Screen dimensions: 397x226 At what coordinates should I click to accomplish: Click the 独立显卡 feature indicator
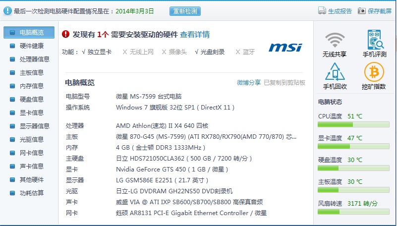[97, 52]
